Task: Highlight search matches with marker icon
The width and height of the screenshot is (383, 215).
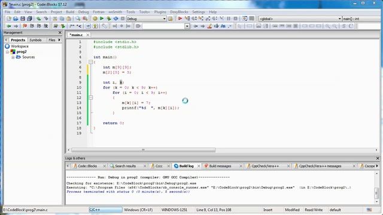Action: pos(209,26)
